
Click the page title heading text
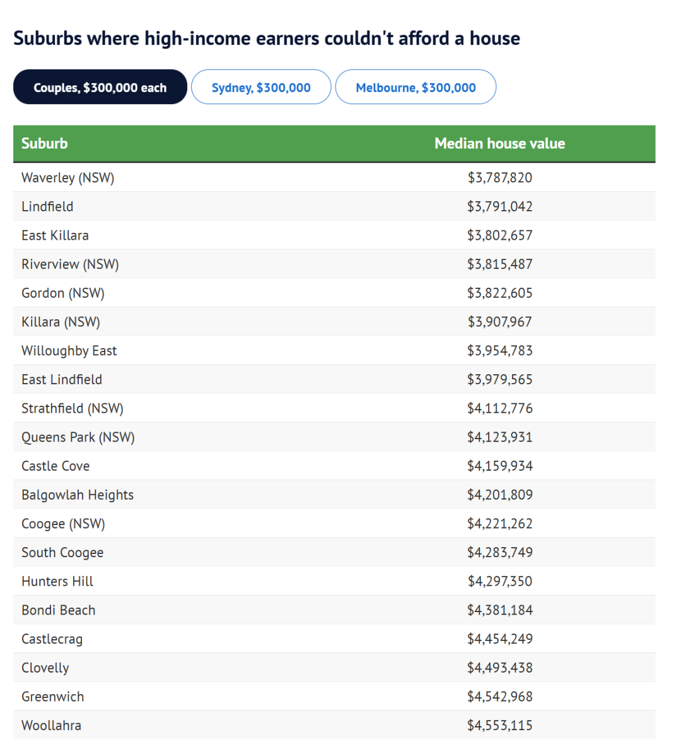(267, 38)
